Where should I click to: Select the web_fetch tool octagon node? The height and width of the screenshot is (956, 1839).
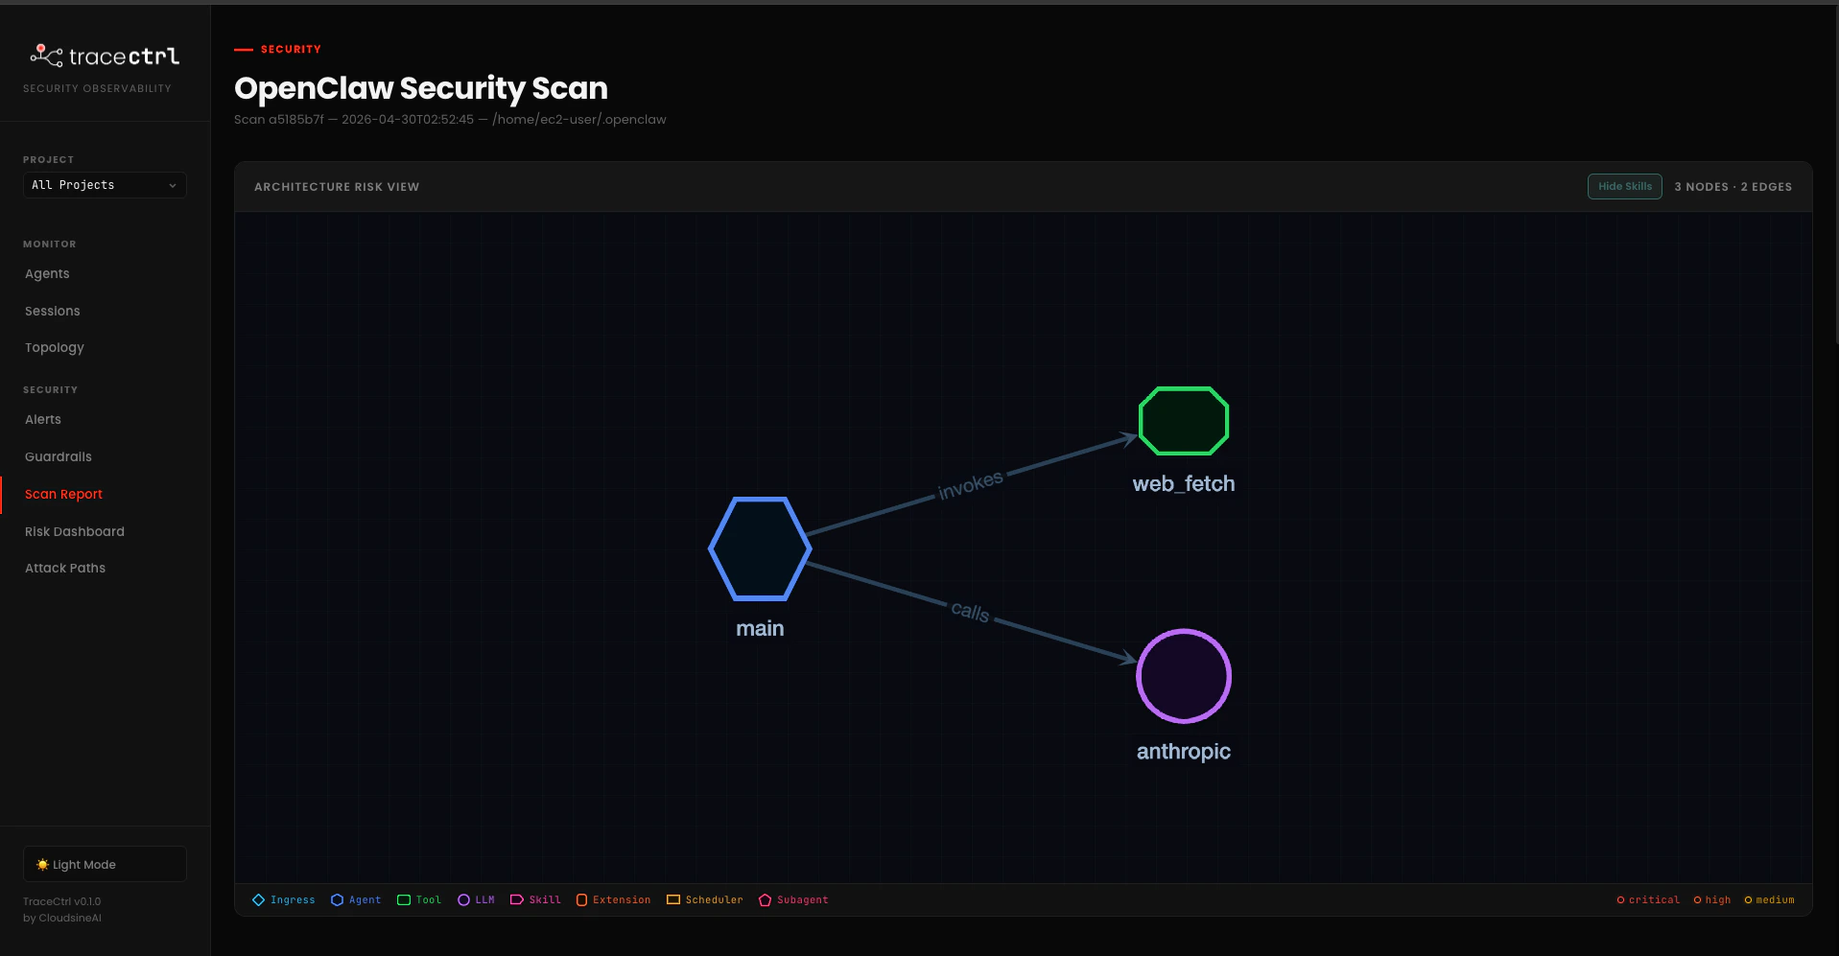(x=1184, y=421)
